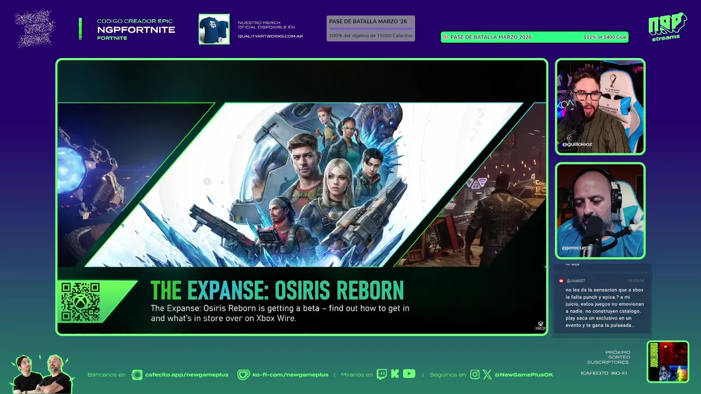Click the green Pase de Batalla Marzo 2026 goal bar
Image resolution: width=701 pixels, height=394 pixels.
click(535, 37)
